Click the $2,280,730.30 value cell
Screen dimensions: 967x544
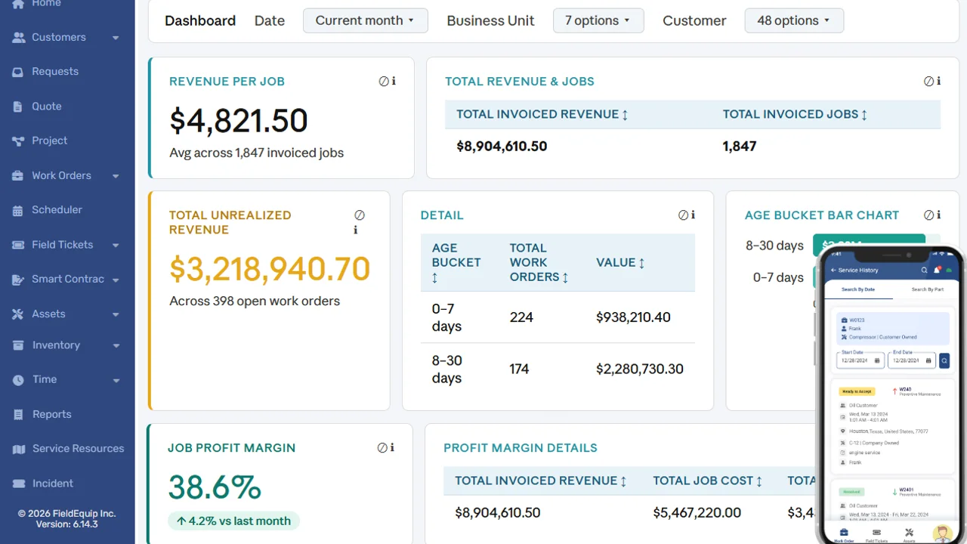coord(640,369)
